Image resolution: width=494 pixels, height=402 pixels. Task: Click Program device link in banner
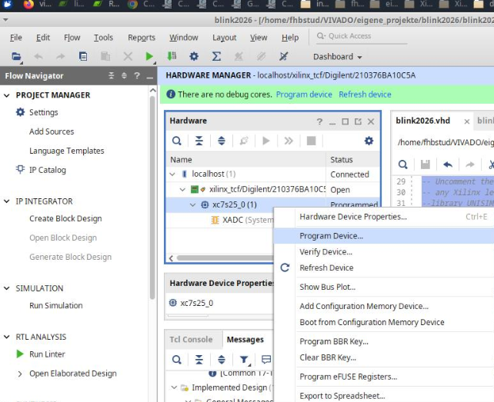304,95
